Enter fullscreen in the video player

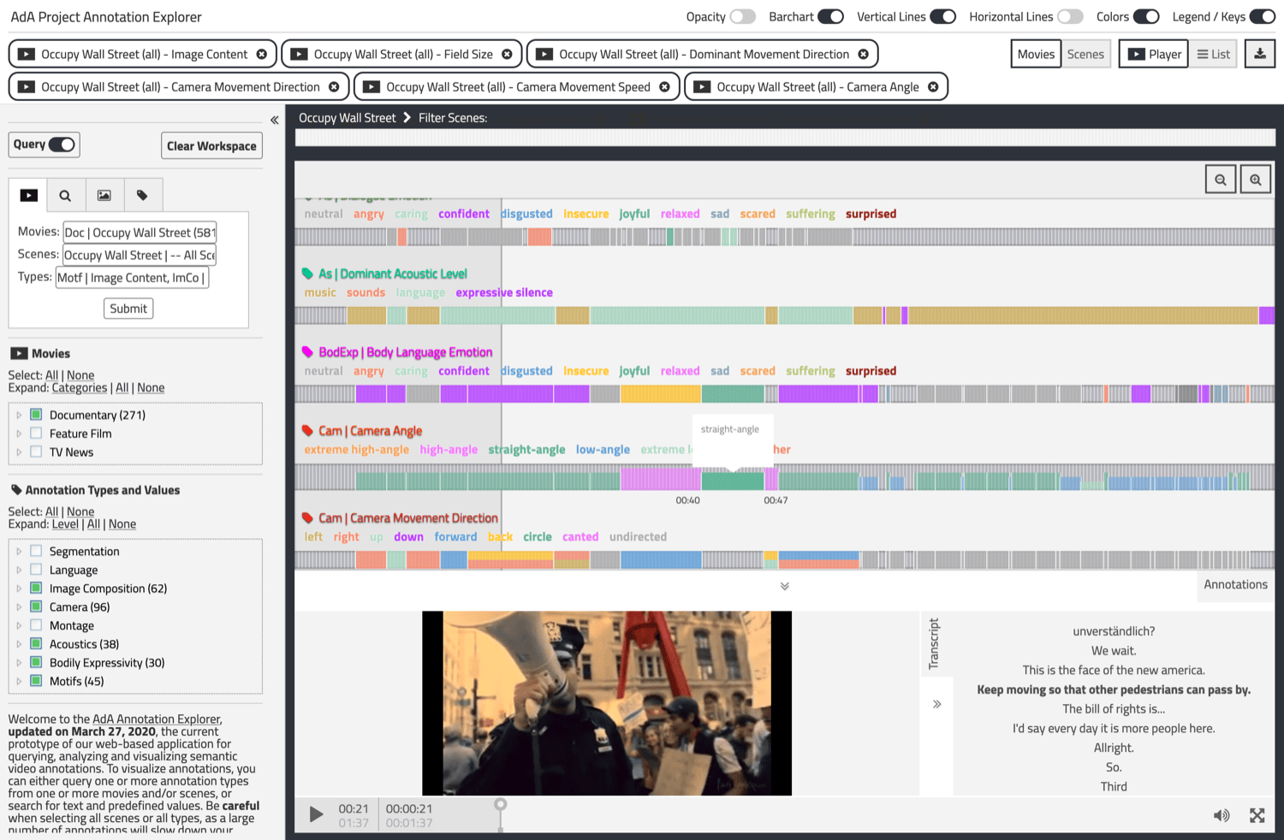pos(1257,814)
